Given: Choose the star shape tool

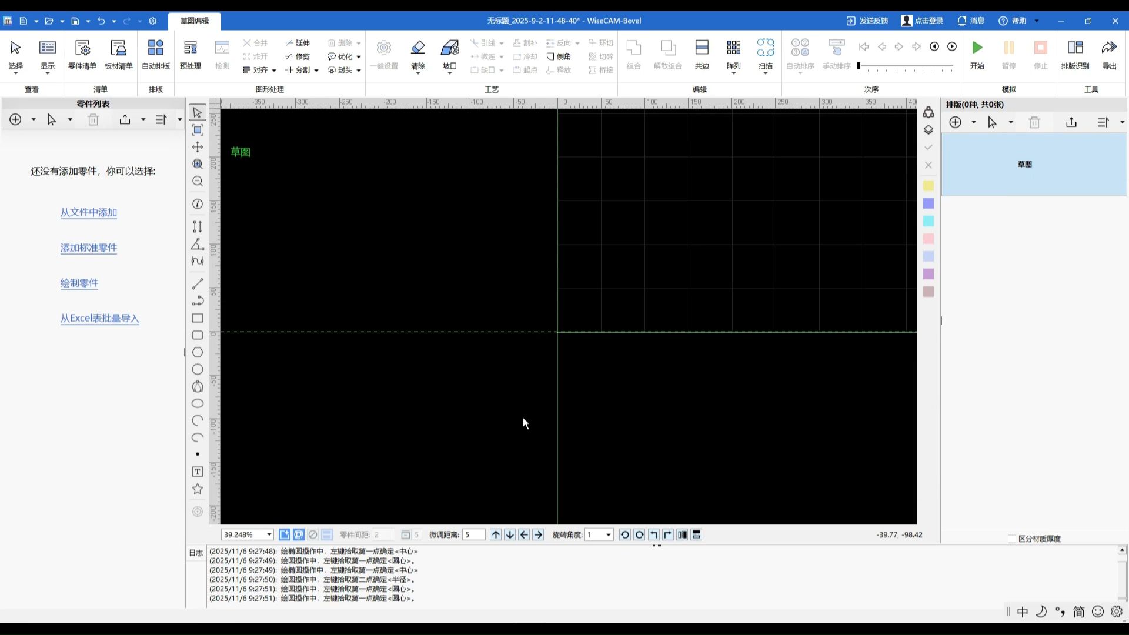Looking at the screenshot, I should tap(198, 489).
